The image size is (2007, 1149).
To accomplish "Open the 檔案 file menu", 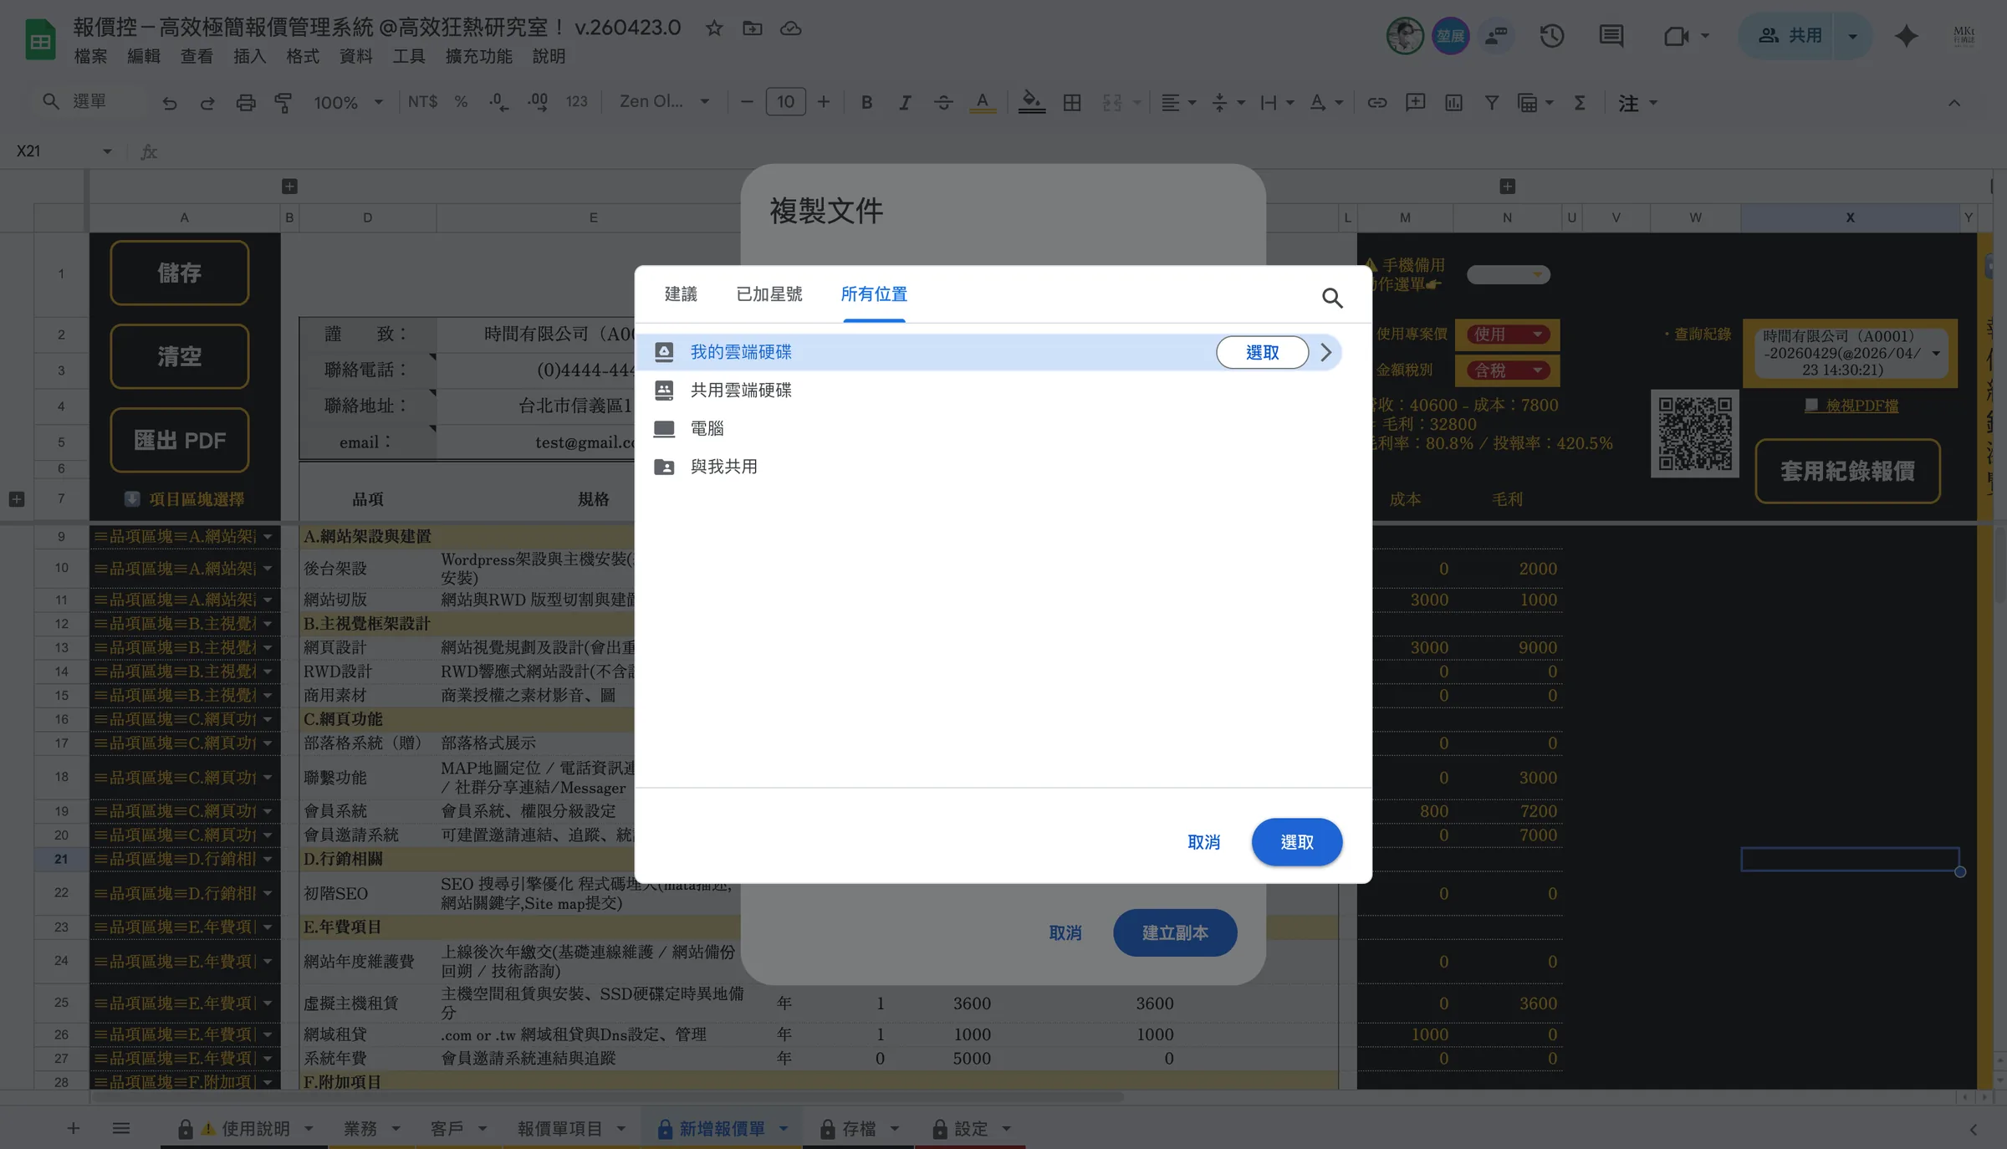I will click(90, 56).
